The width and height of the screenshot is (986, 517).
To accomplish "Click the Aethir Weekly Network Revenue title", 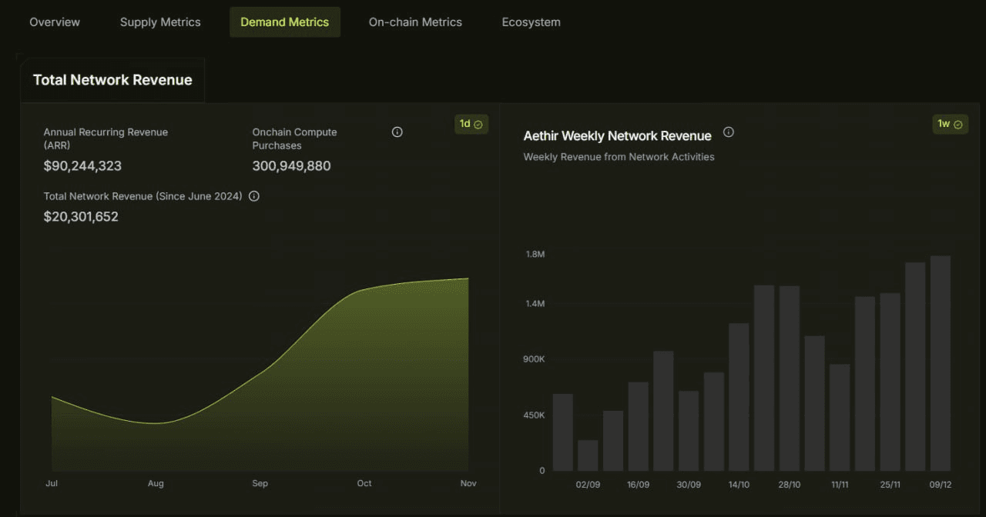I will point(618,136).
